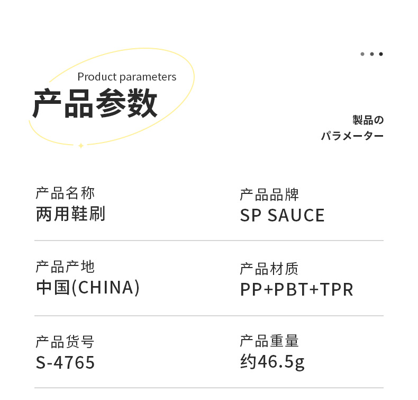
Task: Select the item number S-4765
Action: 65,363
